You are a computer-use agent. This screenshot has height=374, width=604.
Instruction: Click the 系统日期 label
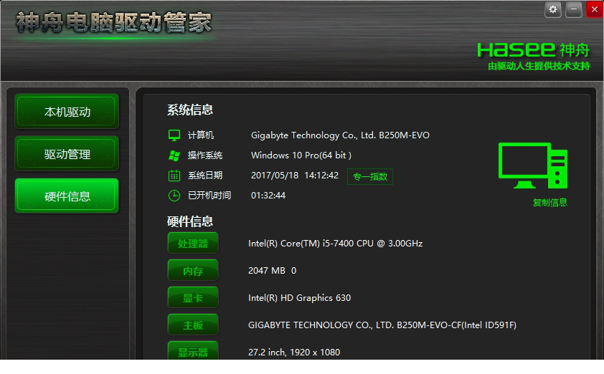point(205,176)
